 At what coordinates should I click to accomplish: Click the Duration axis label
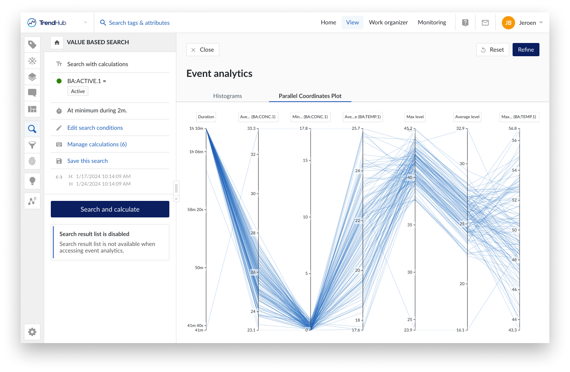pyautogui.click(x=206, y=117)
